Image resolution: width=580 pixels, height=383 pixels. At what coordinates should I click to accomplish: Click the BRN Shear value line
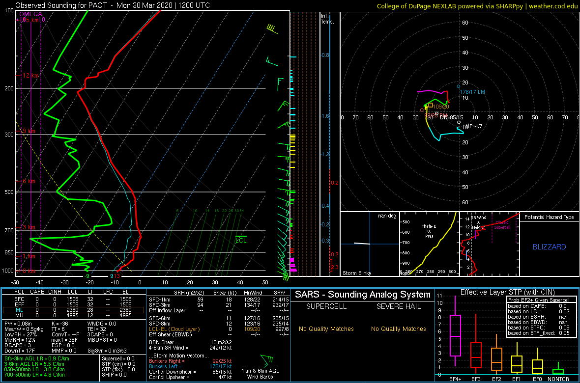[191, 342]
